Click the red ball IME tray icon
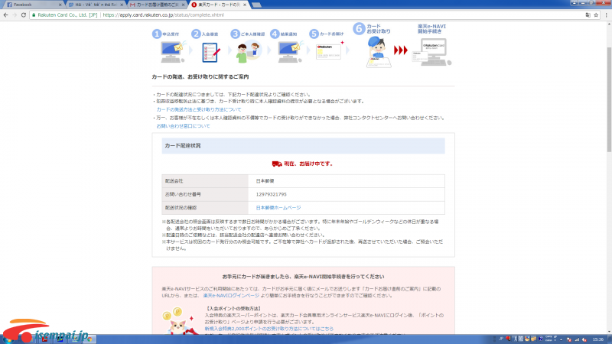This screenshot has height=344, width=612. (508, 339)
